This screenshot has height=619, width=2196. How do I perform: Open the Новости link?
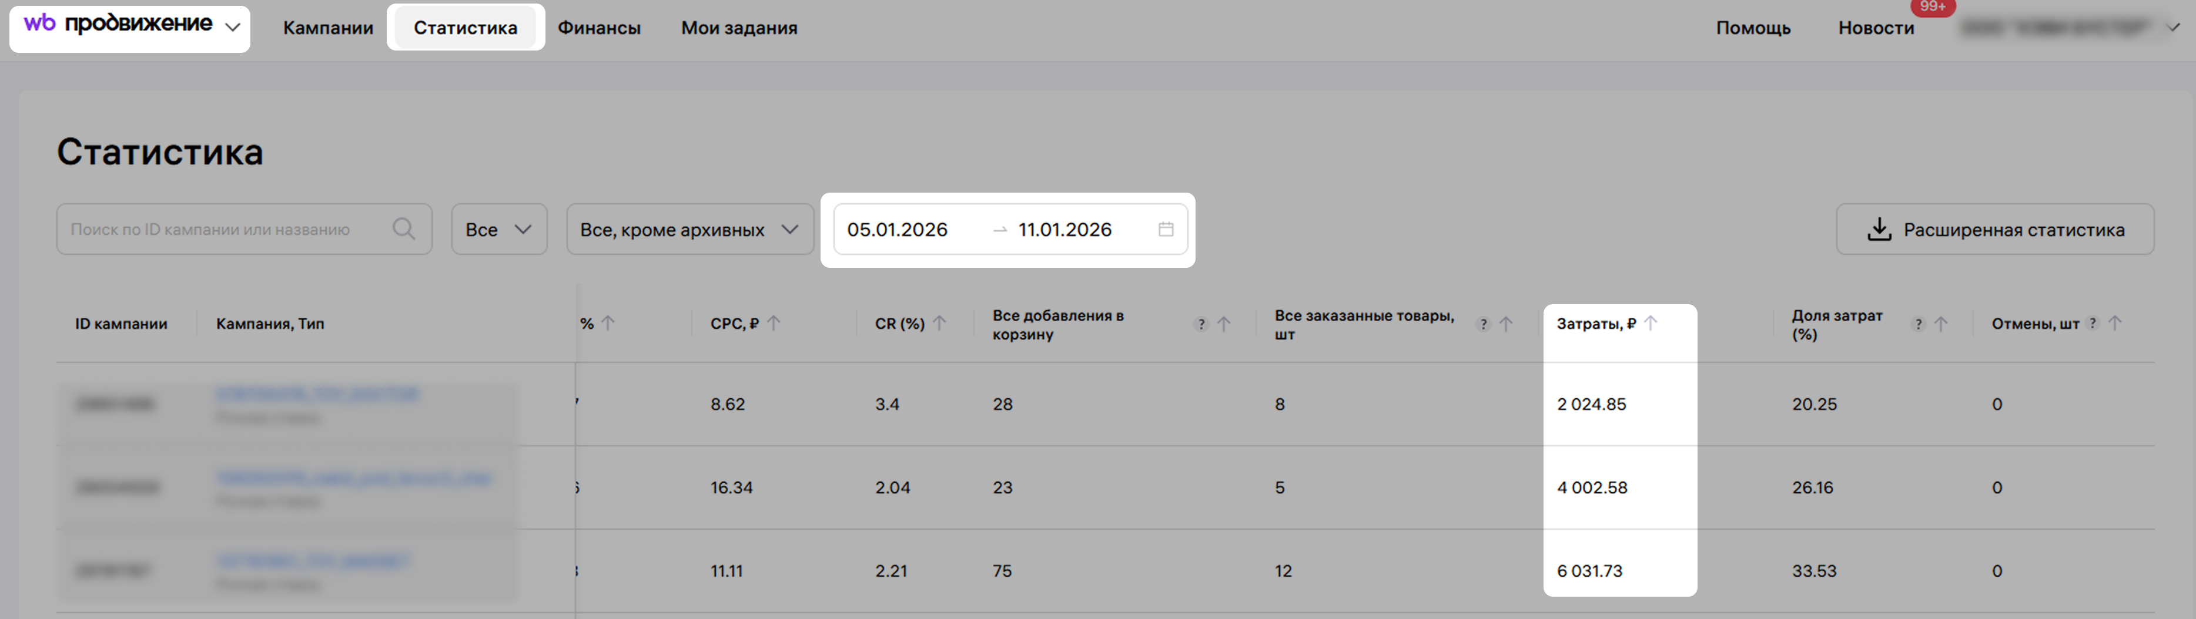coord(1876,28)
